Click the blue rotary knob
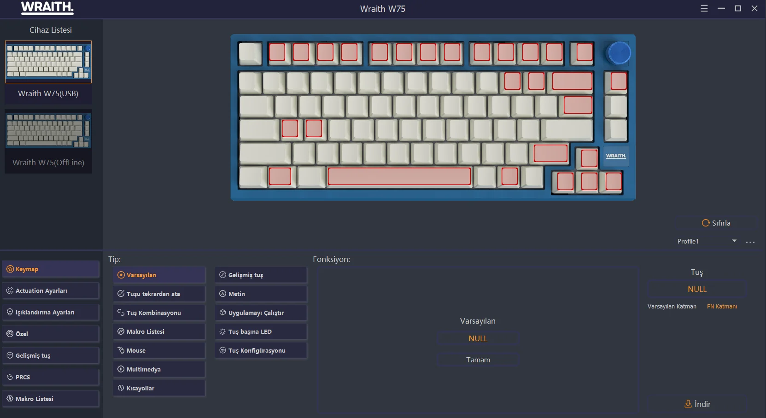Screen dimensions: 766x418 click(x=619, y=53)
